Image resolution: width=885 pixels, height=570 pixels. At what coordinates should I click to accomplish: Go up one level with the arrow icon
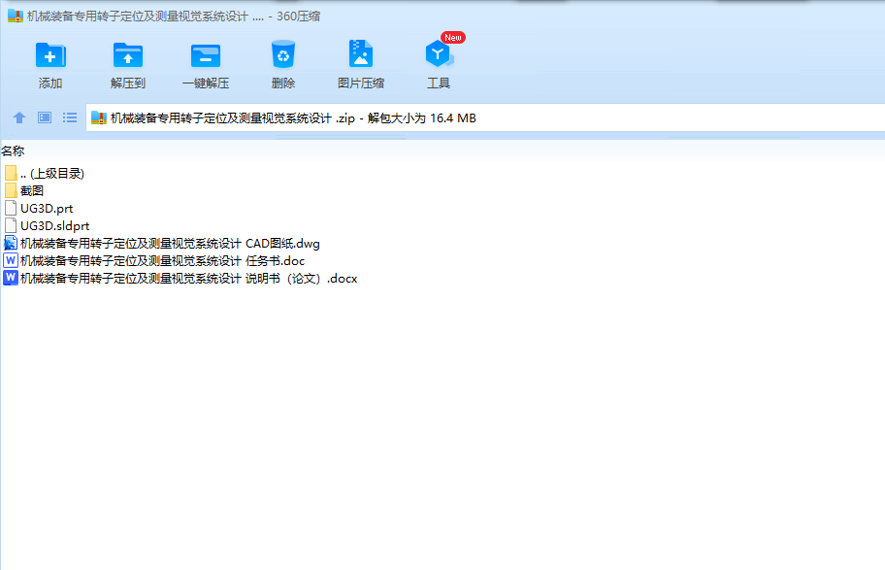[19, 117]
